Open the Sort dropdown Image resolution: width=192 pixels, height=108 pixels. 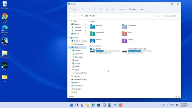122,9
